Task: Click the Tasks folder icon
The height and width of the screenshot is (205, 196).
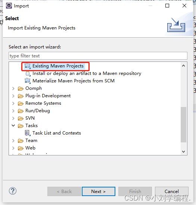Action: point(21,126)
